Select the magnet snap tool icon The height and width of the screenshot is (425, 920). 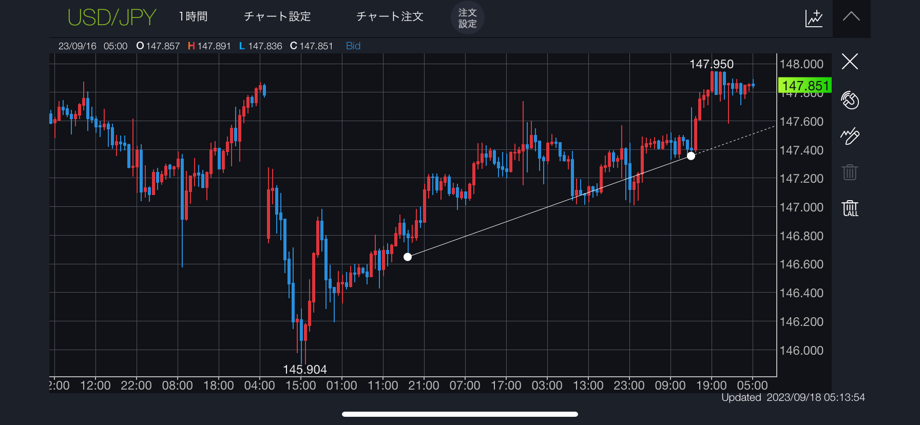coord(850,100)
